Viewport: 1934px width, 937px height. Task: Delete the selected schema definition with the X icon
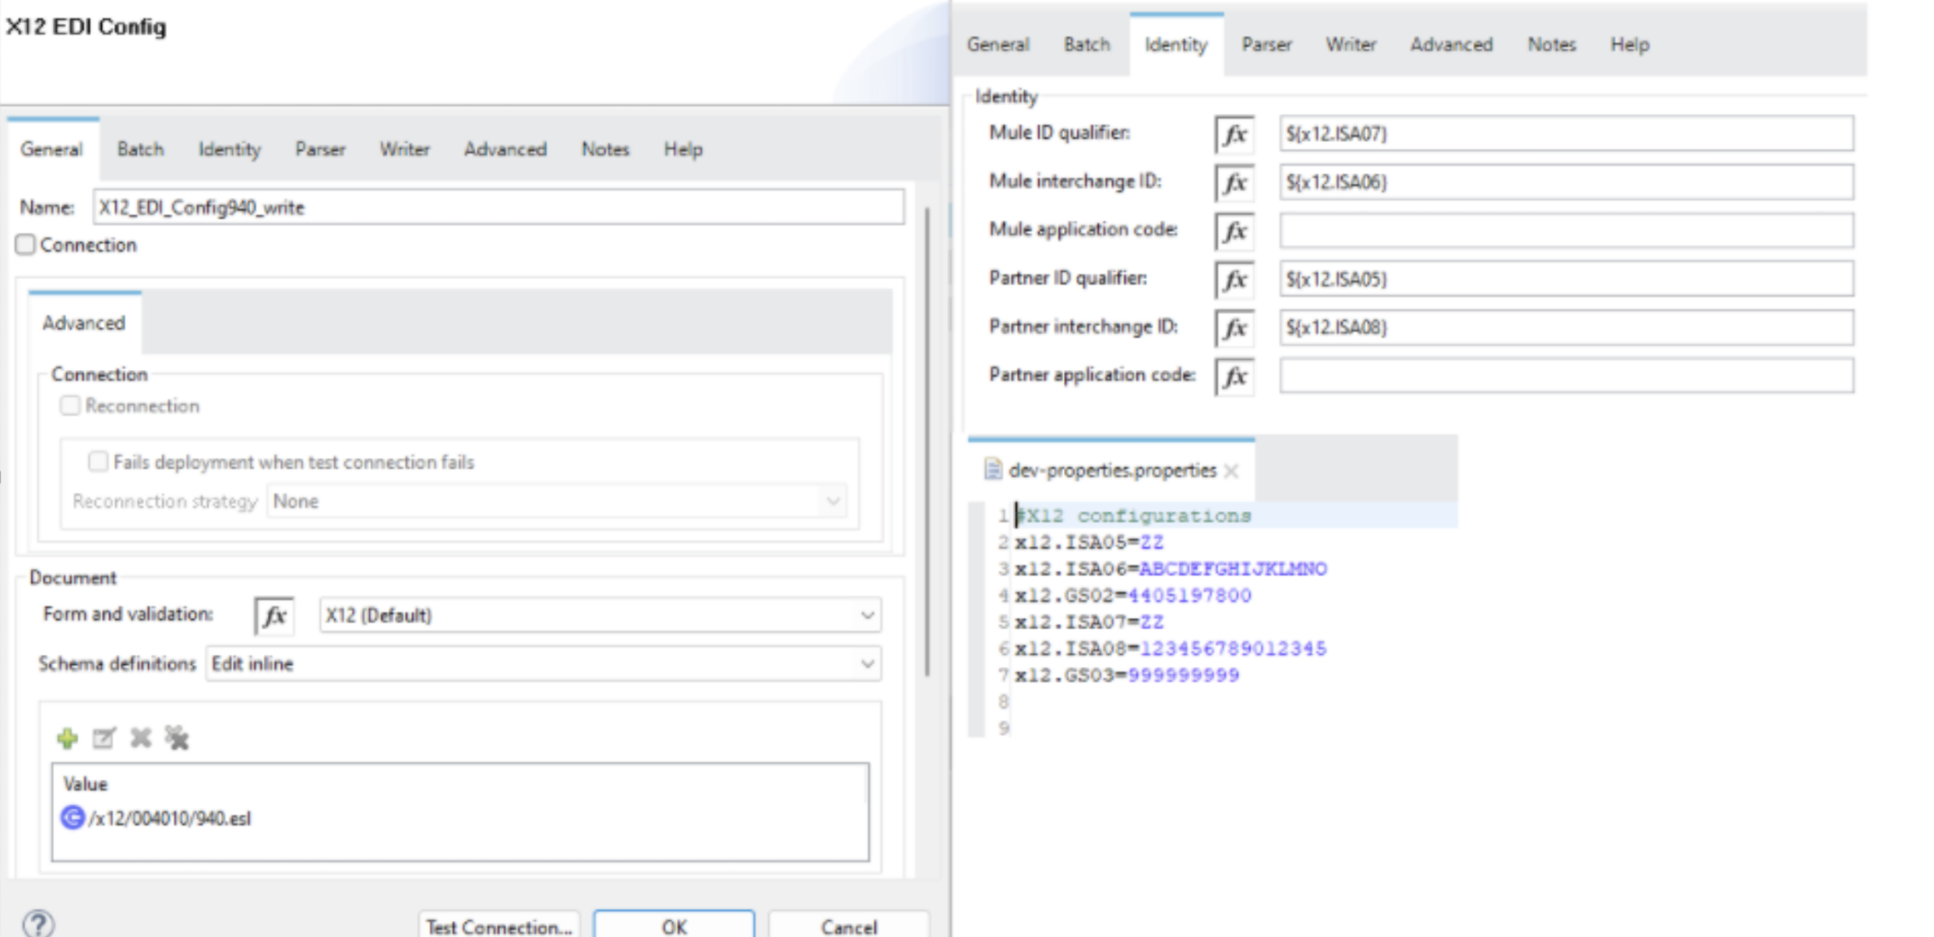click(x=140, y=738)
